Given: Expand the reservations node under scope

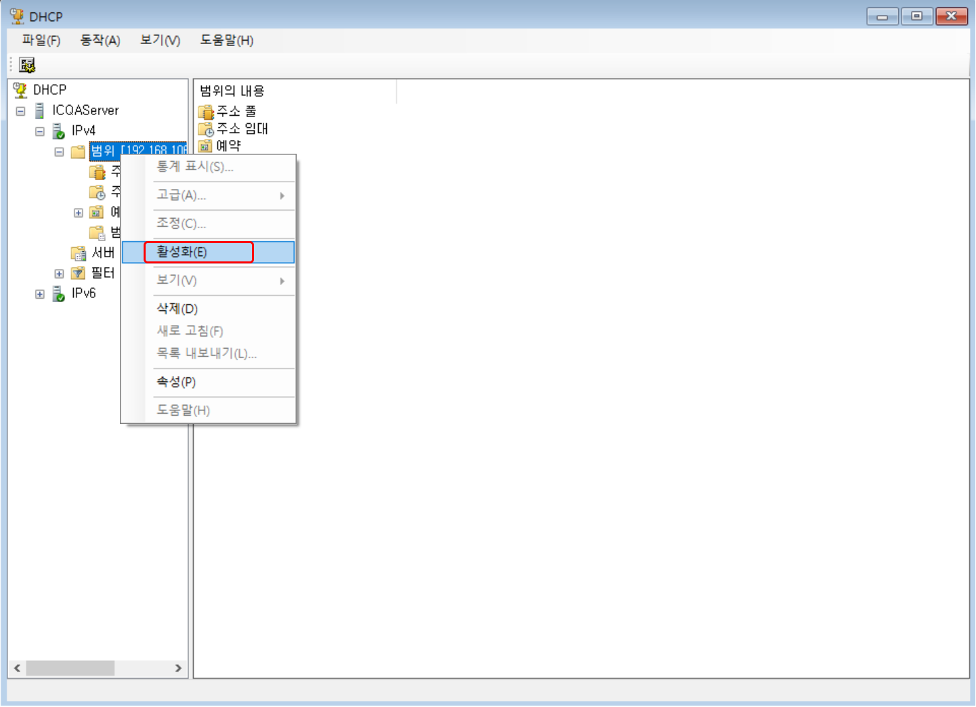Looking at the screenshot, I should point(79,213).
